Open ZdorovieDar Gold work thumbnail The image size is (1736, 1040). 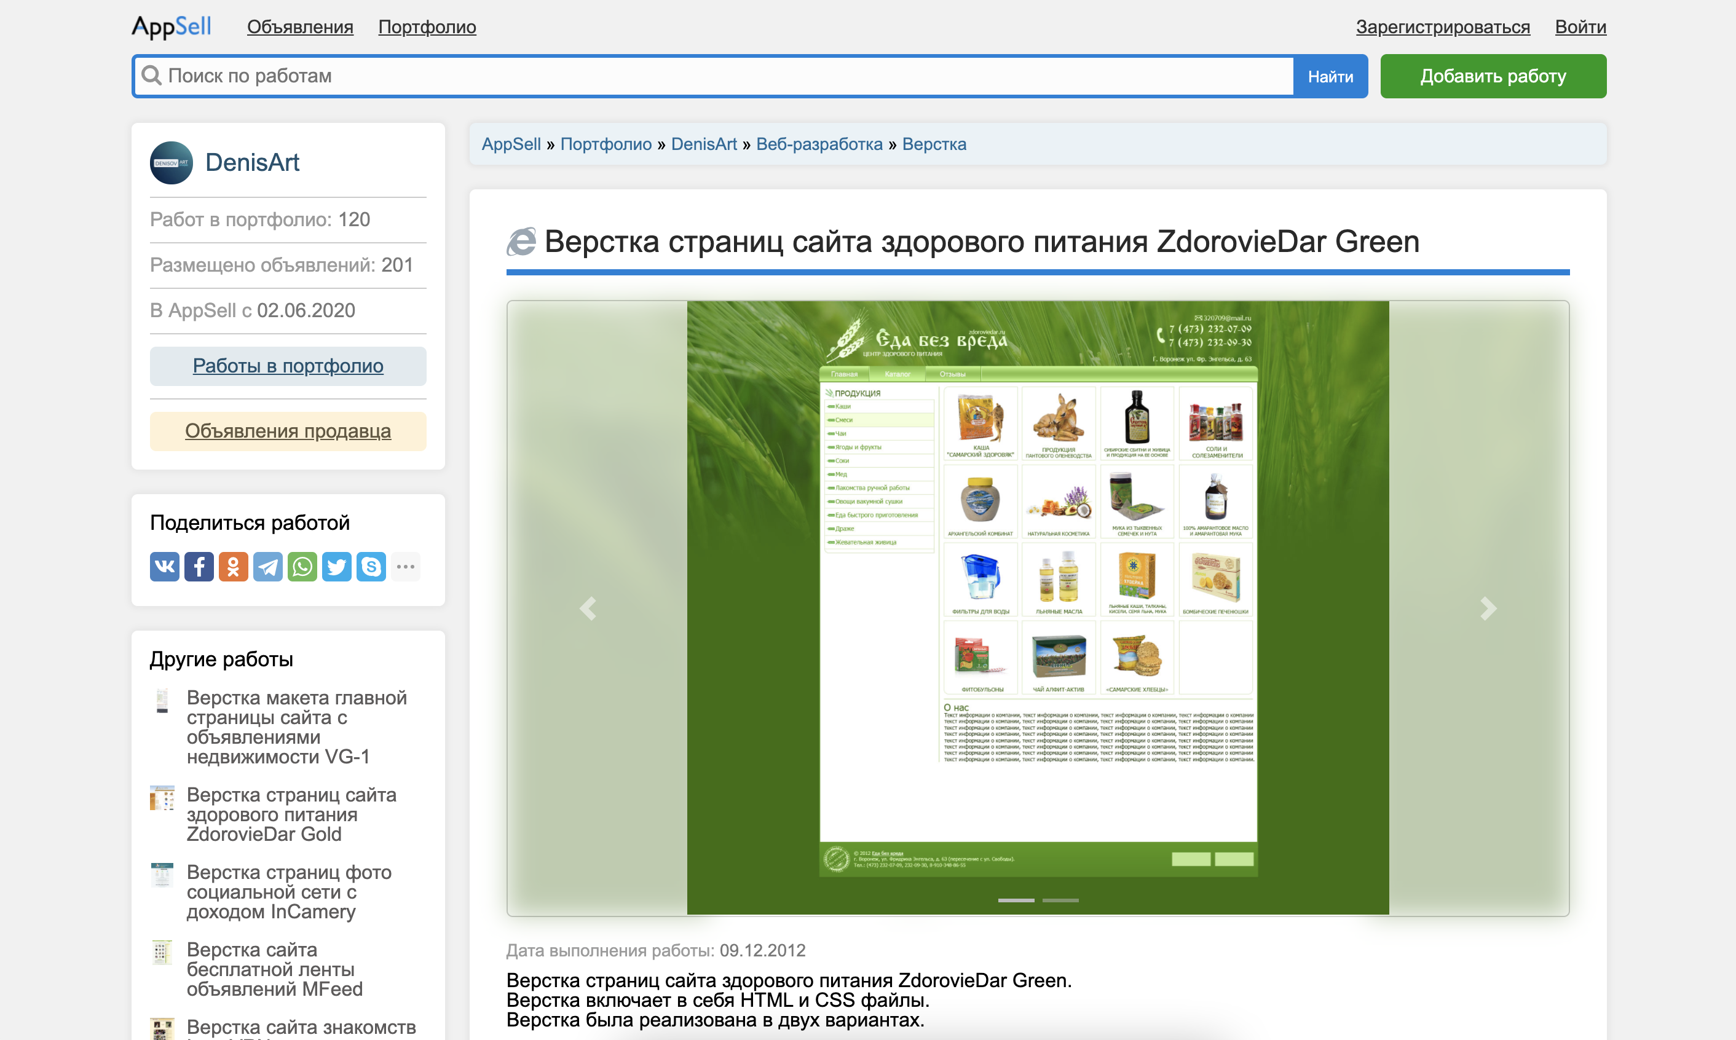tap(162, 798)
